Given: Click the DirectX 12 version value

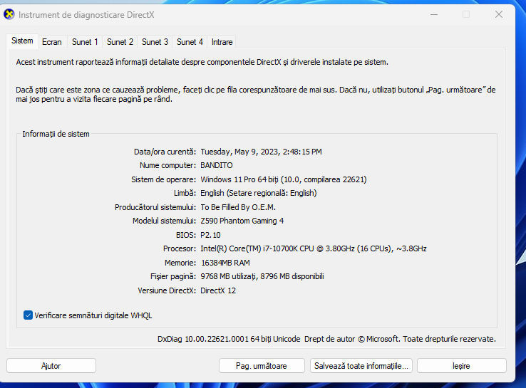Looking at the screenshot, I should [x=218, y=290].
